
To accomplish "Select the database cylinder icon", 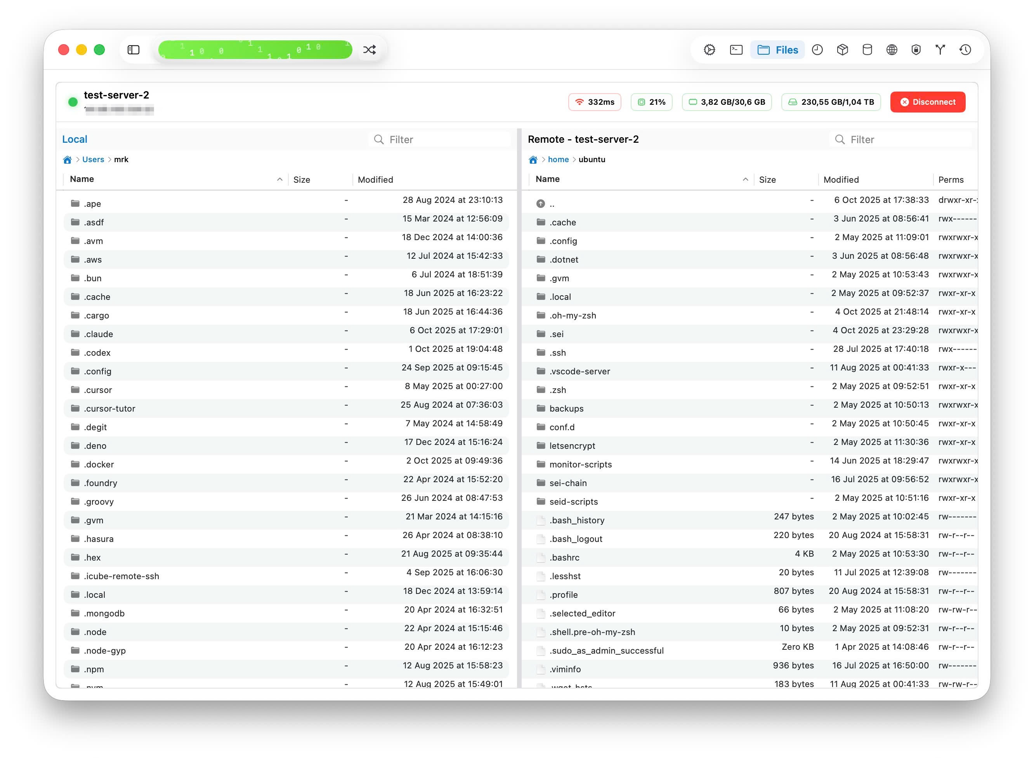I will pyautogui.click(x=867, y=50).
